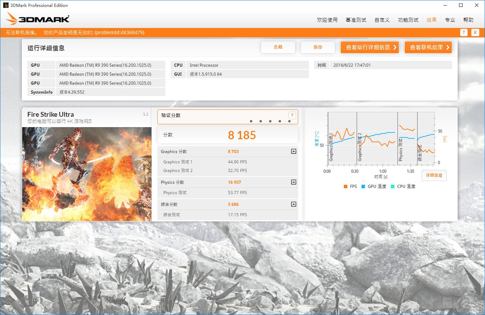Toggle the GPU 温度 legend series
Viewport: 485px width, 315px height.
pyautogui.click(x=374, y=187)
